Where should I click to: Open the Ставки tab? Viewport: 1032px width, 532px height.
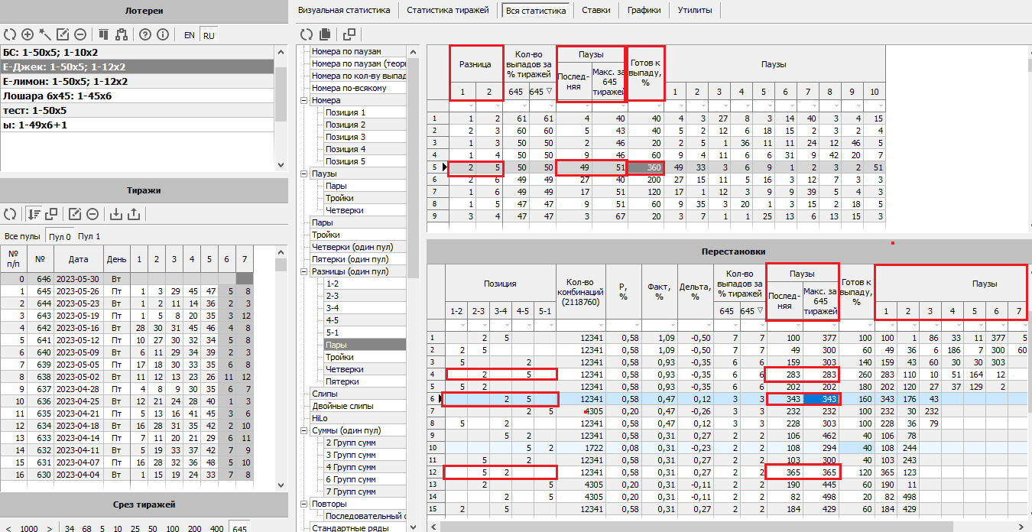coord(596,10)
